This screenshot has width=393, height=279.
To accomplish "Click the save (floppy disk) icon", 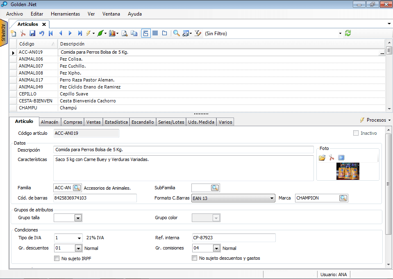I will coord(32,34).
